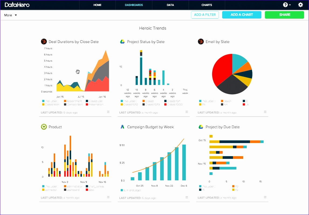The image size is (309, 215).
Task: Click administration swatch in Product legend
Action: pos(65,186)
